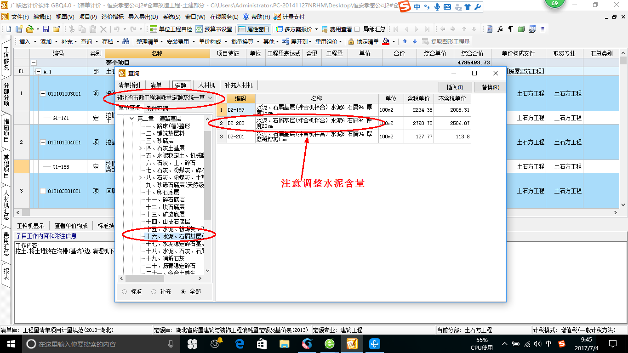Open the 项目(P) menu
628x353 pixels.
[88, 17]
